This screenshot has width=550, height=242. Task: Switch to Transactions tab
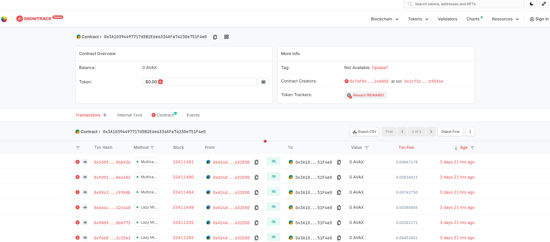tap(91, 115)
